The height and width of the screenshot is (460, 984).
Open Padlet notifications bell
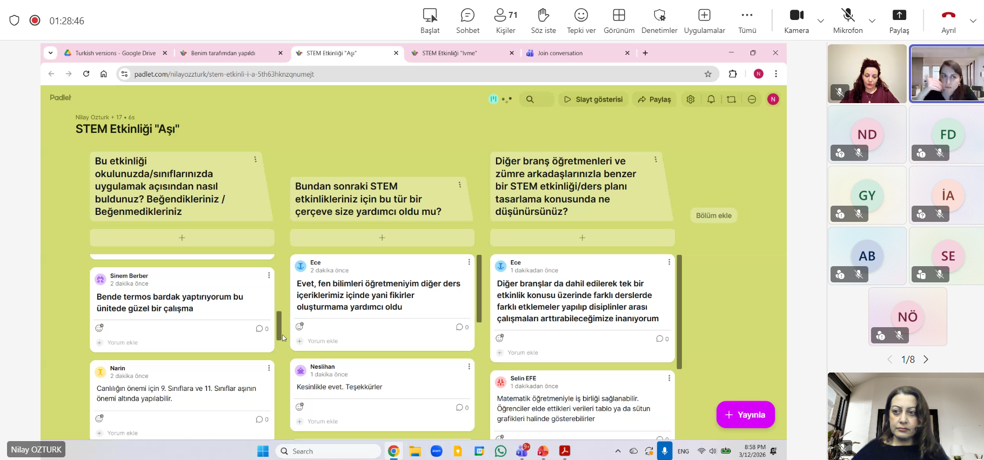[711, 99]
